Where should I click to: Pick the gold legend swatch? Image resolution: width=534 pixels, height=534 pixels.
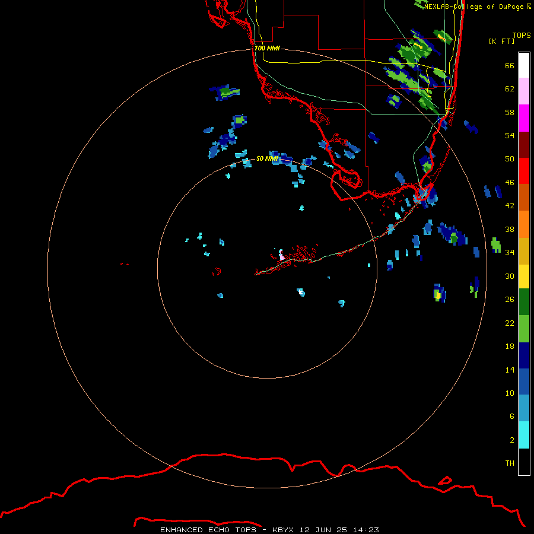(524, 251)
